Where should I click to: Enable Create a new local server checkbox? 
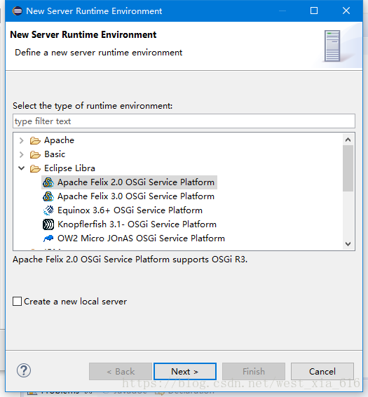18,302
